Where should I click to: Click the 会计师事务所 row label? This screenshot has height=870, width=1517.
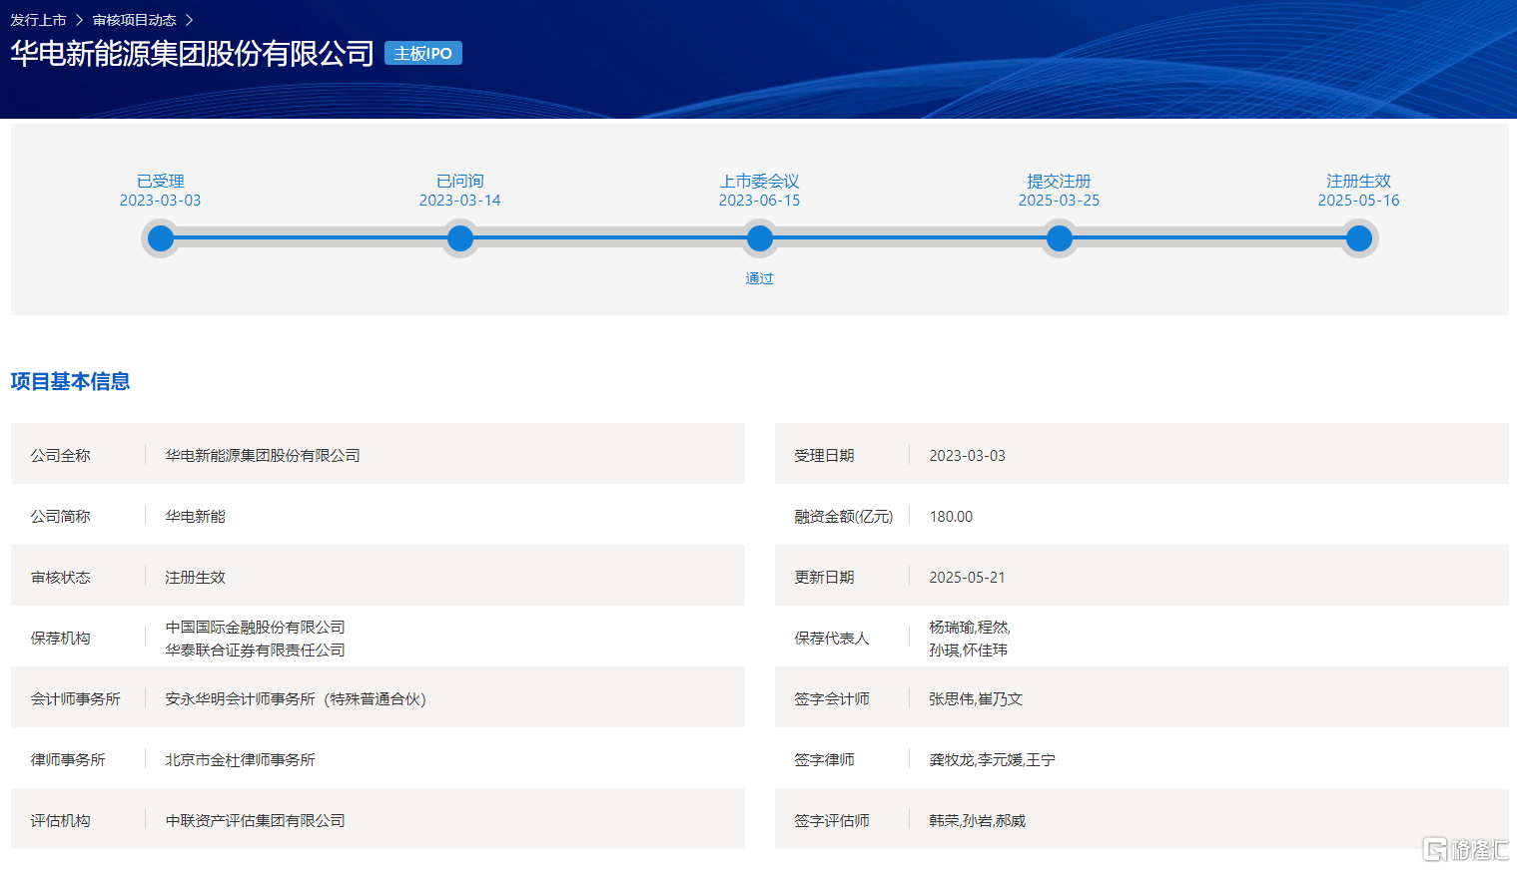(x=76, y=698)
